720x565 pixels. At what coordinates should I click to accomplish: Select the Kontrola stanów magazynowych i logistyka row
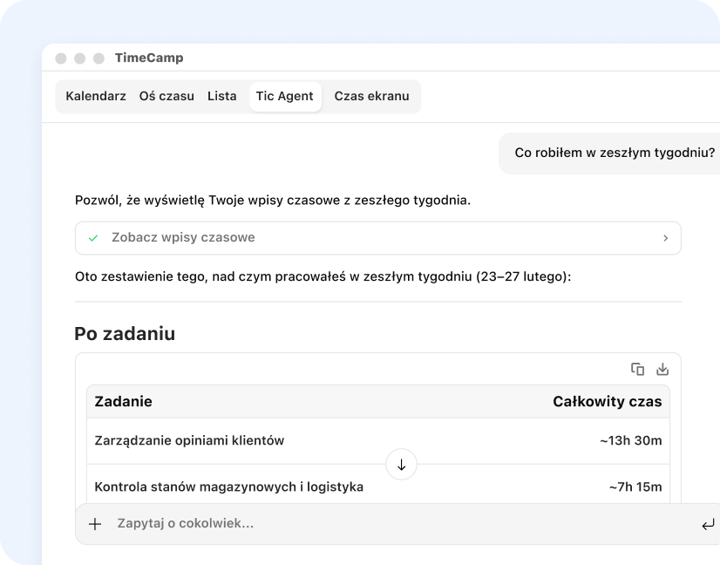point(228,487)
